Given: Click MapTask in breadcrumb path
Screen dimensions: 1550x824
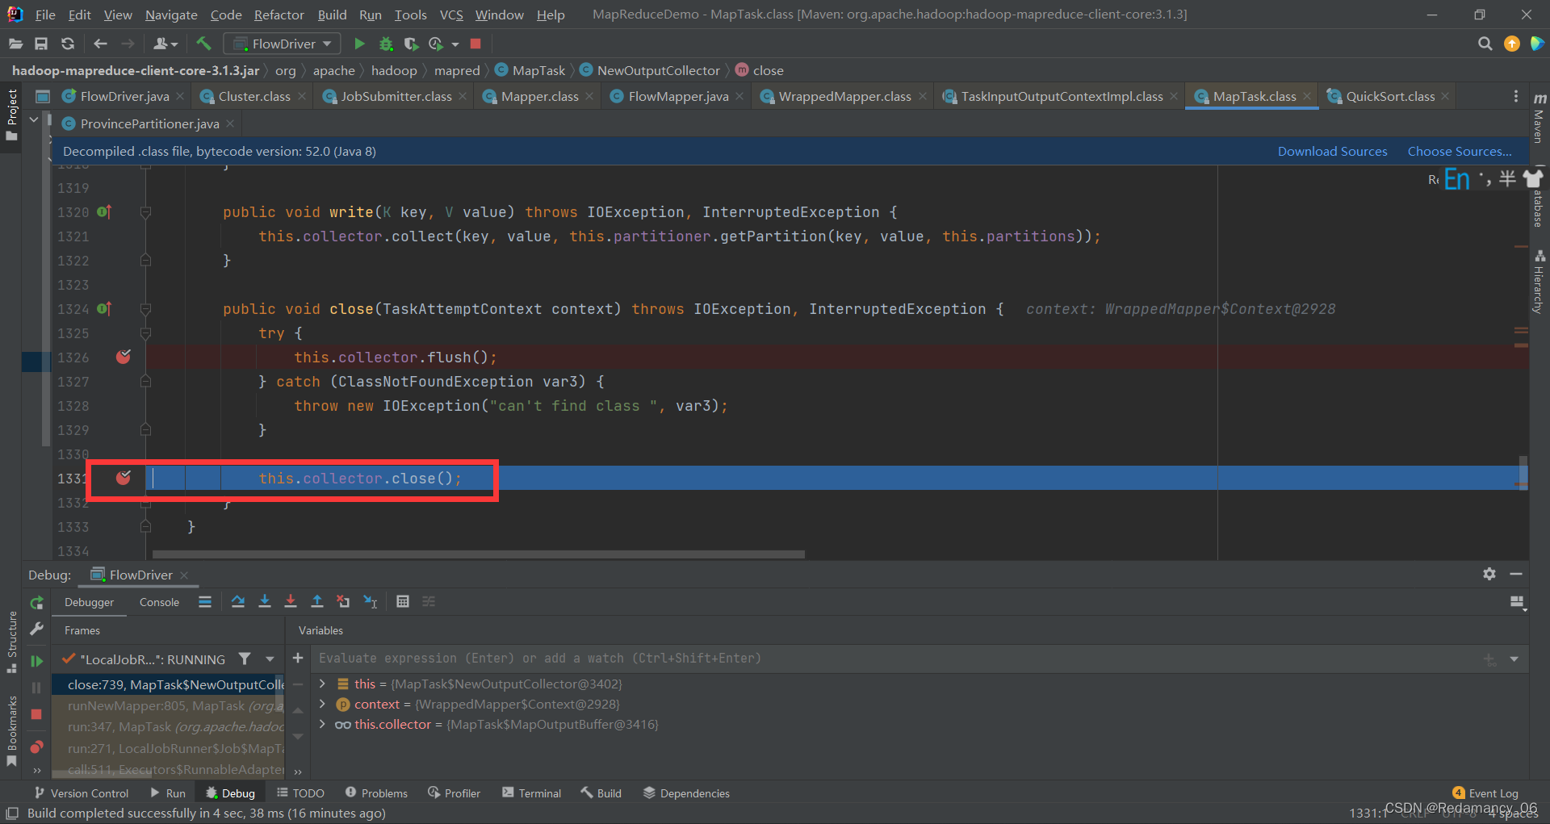Looking at the screenshot, I should pyautogui.click(x=530, y=70).
